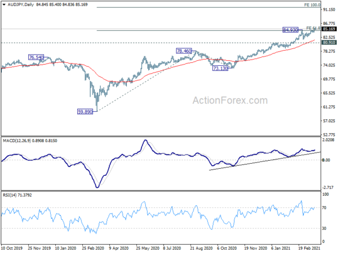Click the 59.890 low price label
Screen dimensions: 338x253
point(84,112)
